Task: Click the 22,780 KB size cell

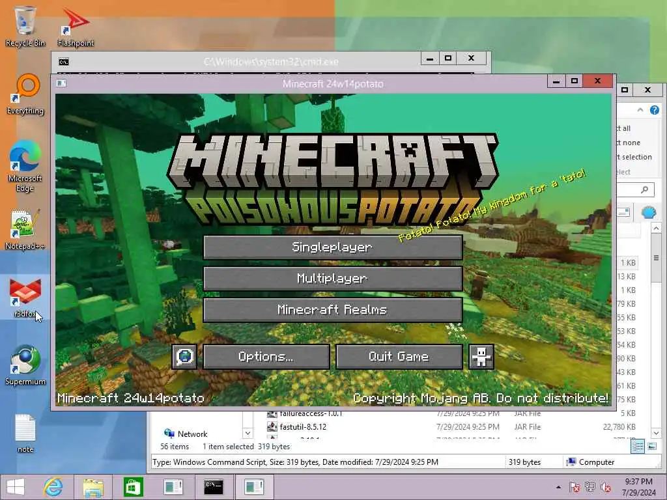Action: click(619, 427)
